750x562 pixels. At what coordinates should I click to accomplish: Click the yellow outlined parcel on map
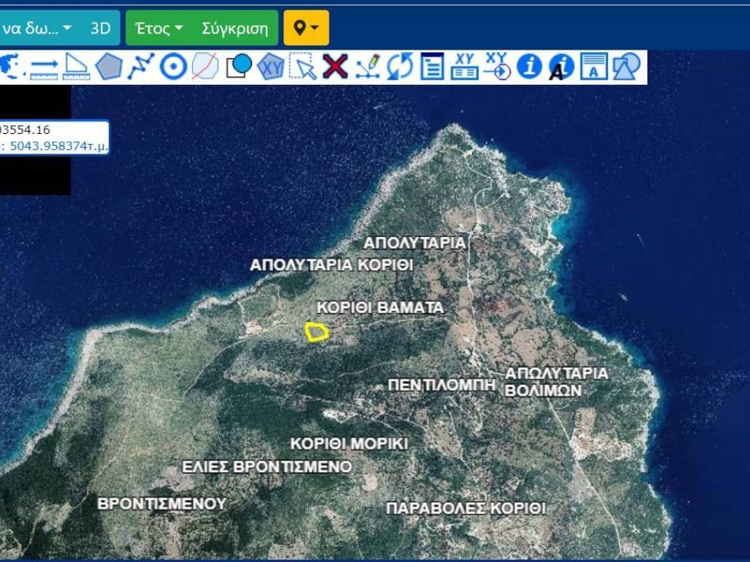(x=317, y=332)
